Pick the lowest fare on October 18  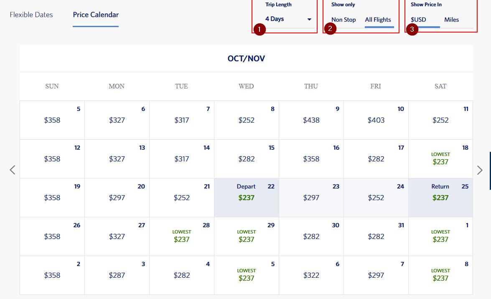coord(440,159)
